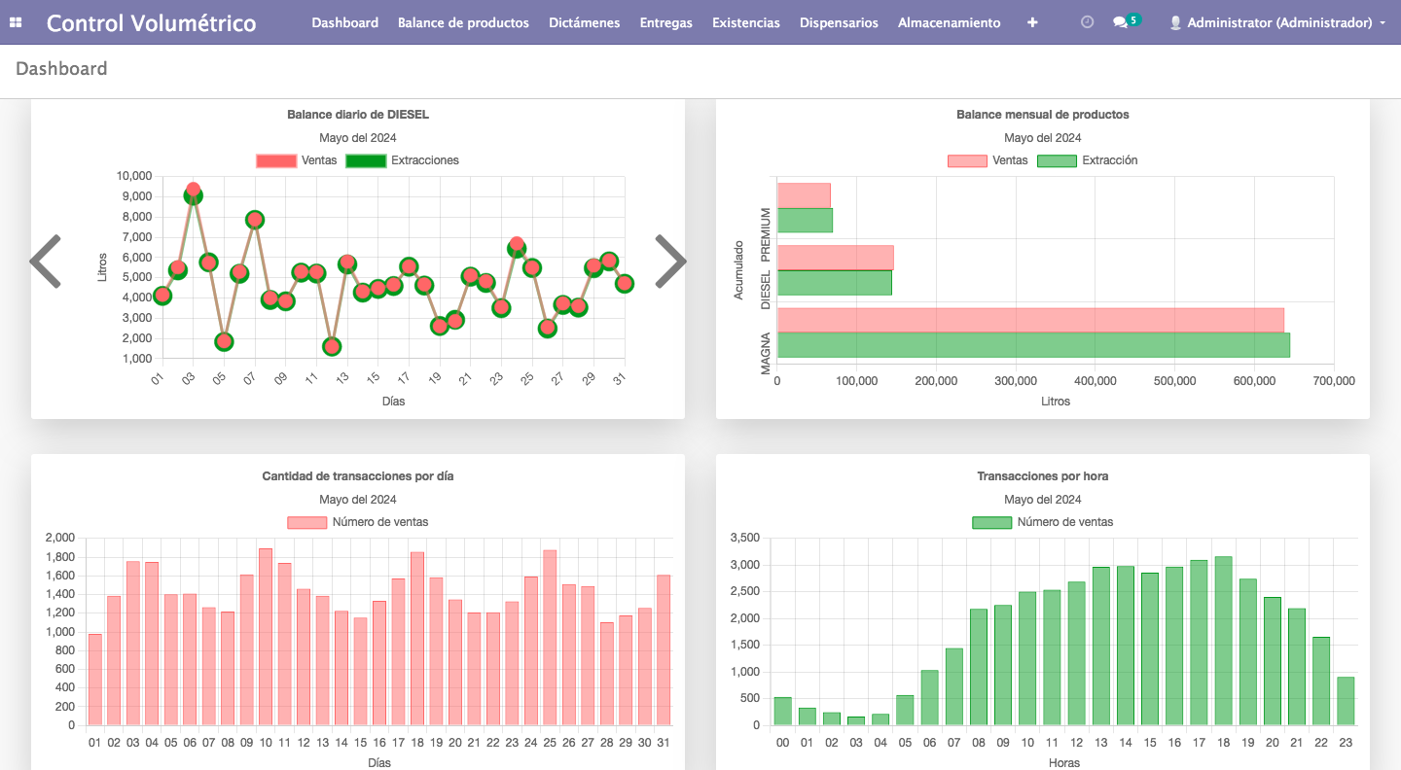Click the plus icon in navbar
1401x770 pixels.
coord(1032,22)
